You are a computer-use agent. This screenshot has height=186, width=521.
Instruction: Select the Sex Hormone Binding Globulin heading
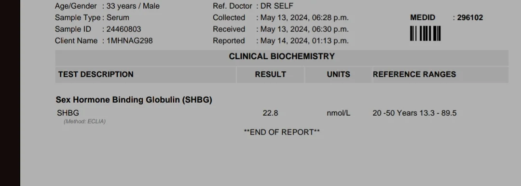click(x=134, y=100)
